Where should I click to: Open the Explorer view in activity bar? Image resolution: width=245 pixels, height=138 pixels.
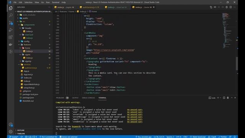pos(11,8)
